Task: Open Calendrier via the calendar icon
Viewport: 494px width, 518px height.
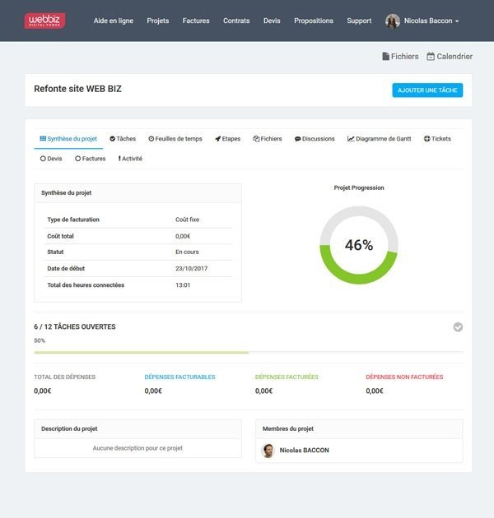Action: [431, 57]
